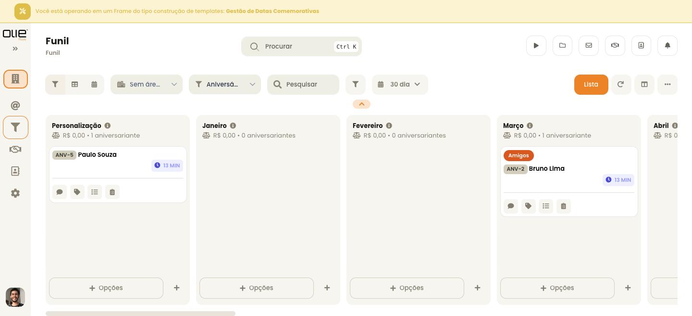Viewport: 692px width, 316px height.
Task: Open clipboard notes on Bruno Lima card
Action: 564,206
